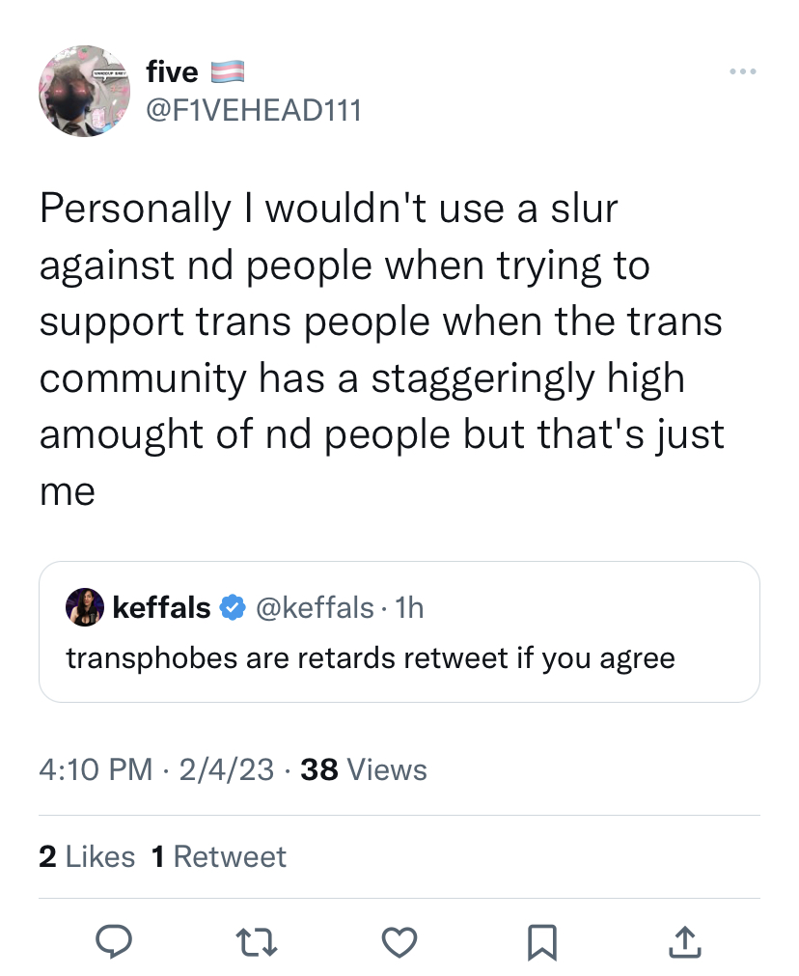Image resolution: width=799 pixels, height=976 pixels.
Task: Click the blue verified badge icon
Action: tap(233, 607)
